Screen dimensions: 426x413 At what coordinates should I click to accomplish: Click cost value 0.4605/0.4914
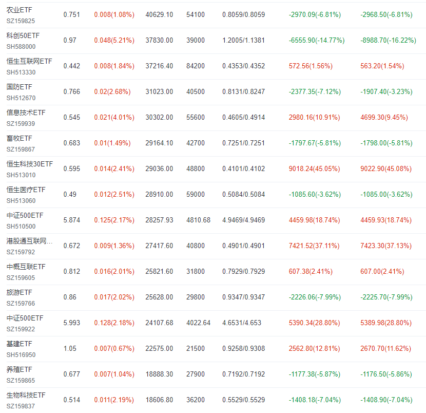coord(244,118)
